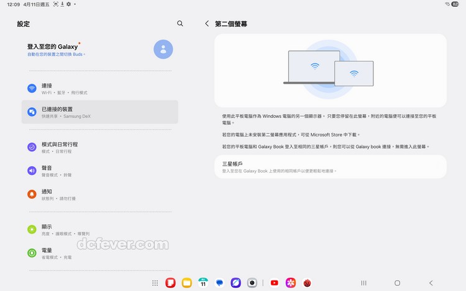Launch red AnTuTu benchmark app
The image size is (466, 291).
pyautogui.click(x=307, y=283)
